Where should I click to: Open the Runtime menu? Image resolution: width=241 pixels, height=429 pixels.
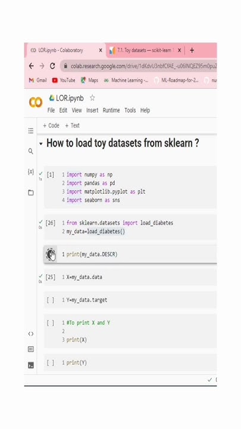click(x=111, y=110)
